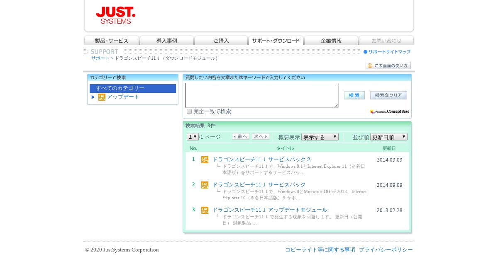Click summary text mentioning Microsoft Office 2013
This screenshot has width=498, height=261.
[294, 194]
